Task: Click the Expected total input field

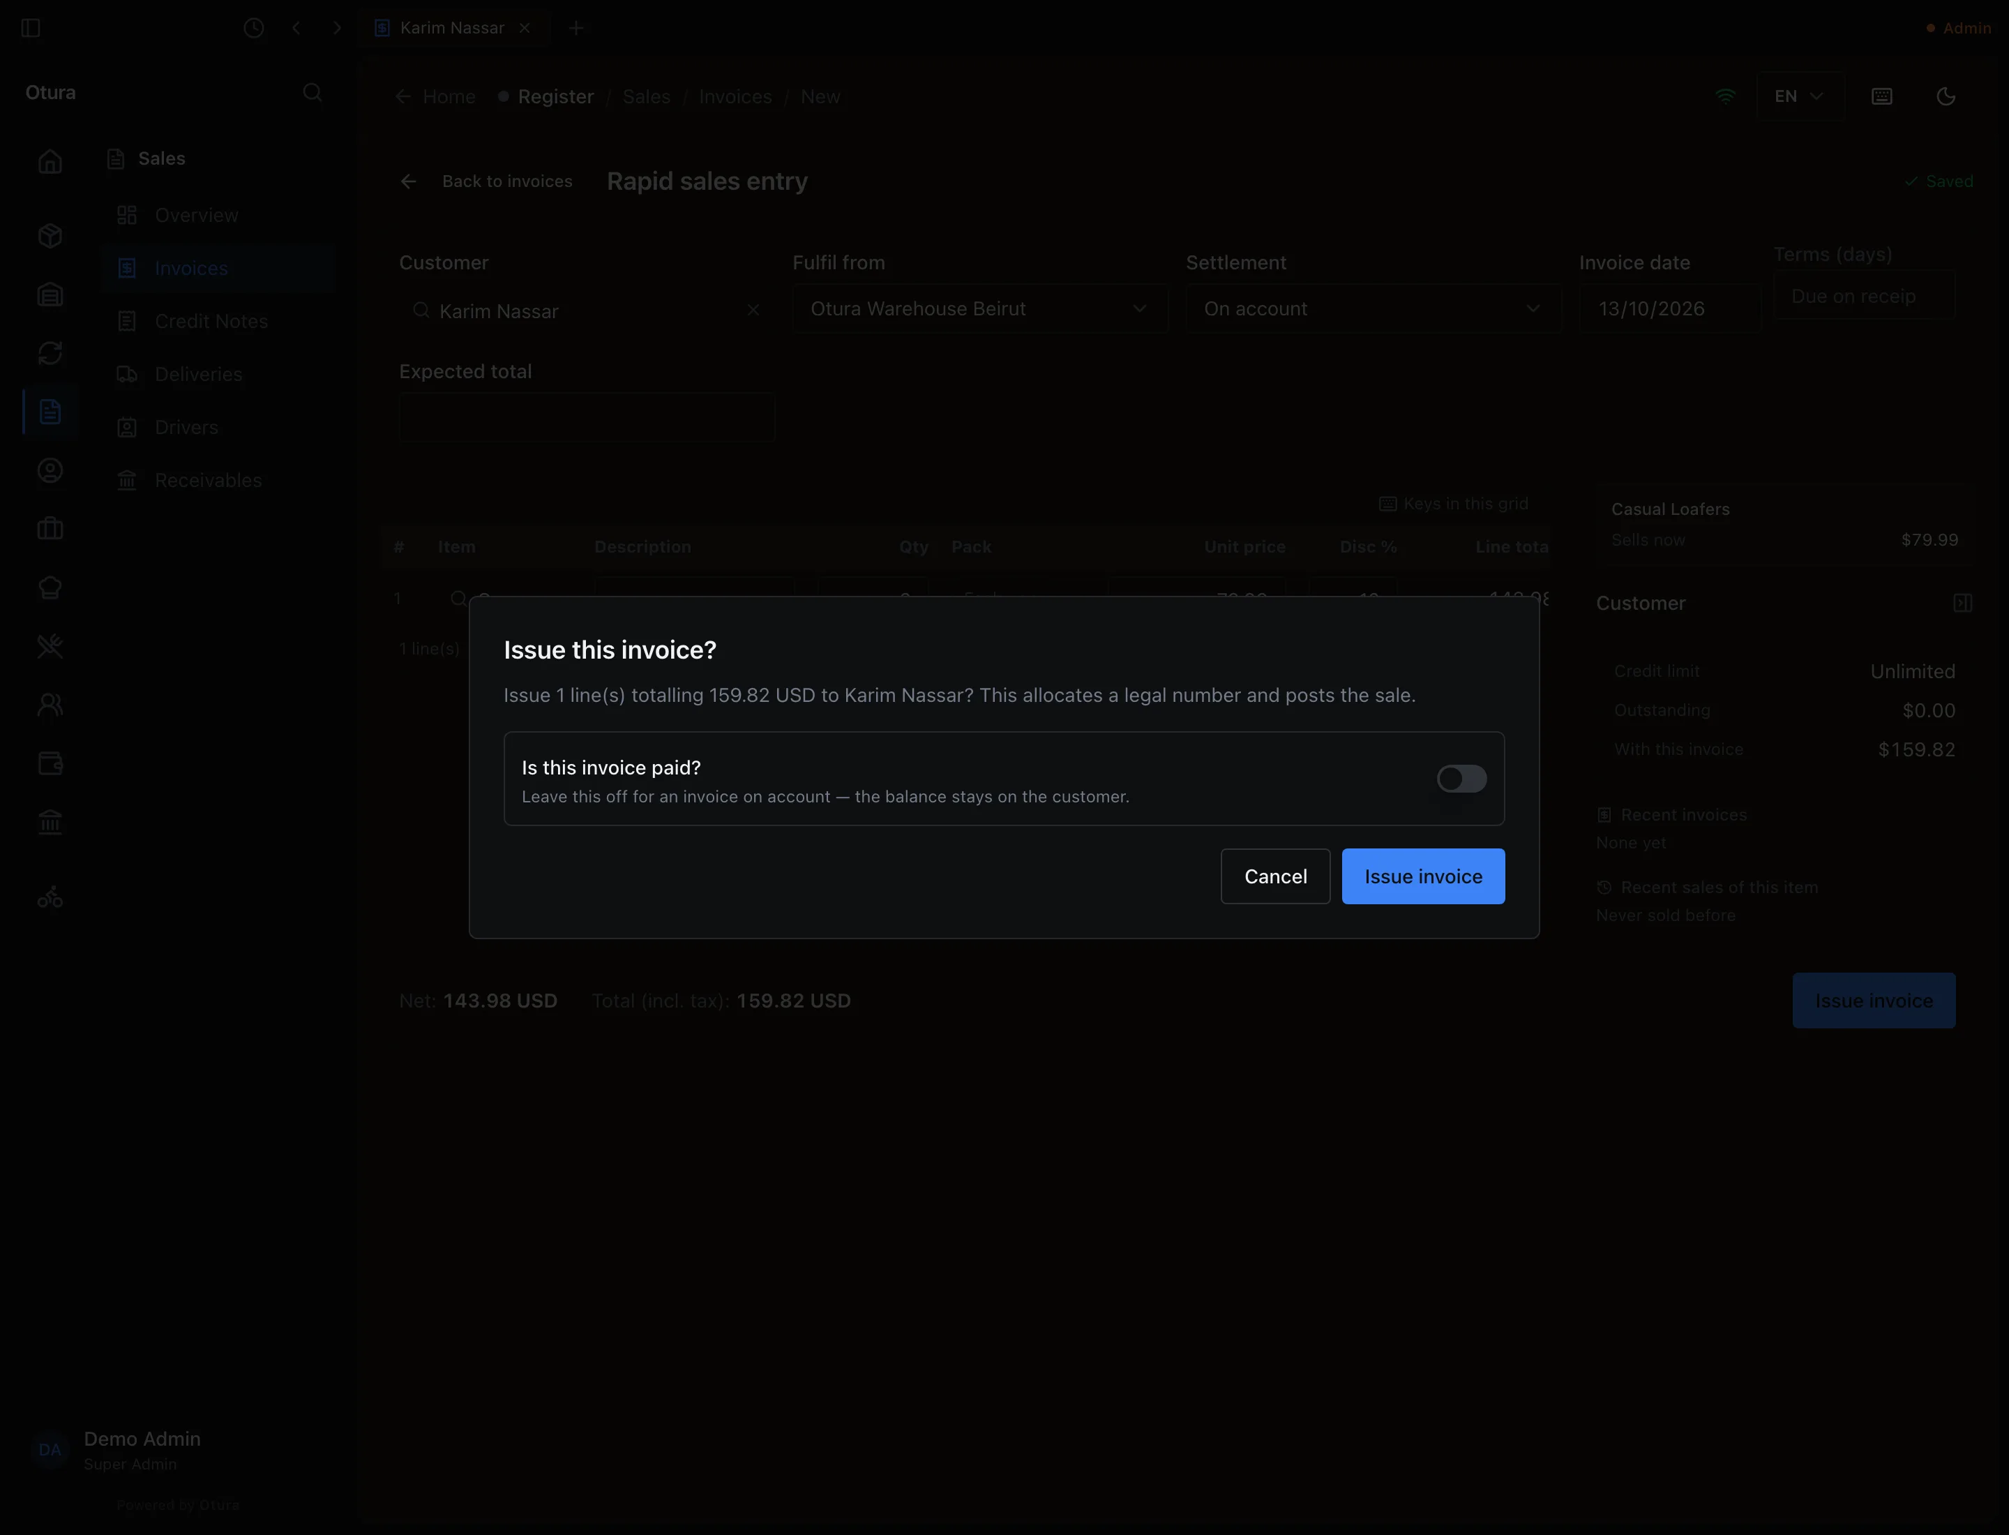Action: 587,417
